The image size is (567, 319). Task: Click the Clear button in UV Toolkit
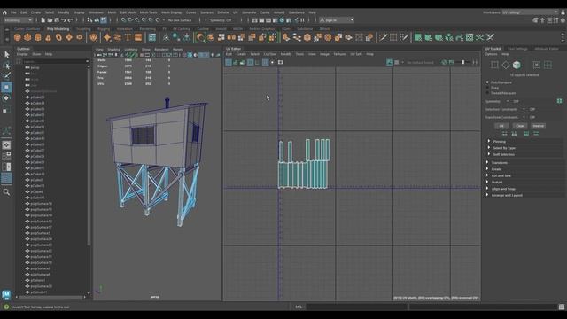click(x=520, y=126)
